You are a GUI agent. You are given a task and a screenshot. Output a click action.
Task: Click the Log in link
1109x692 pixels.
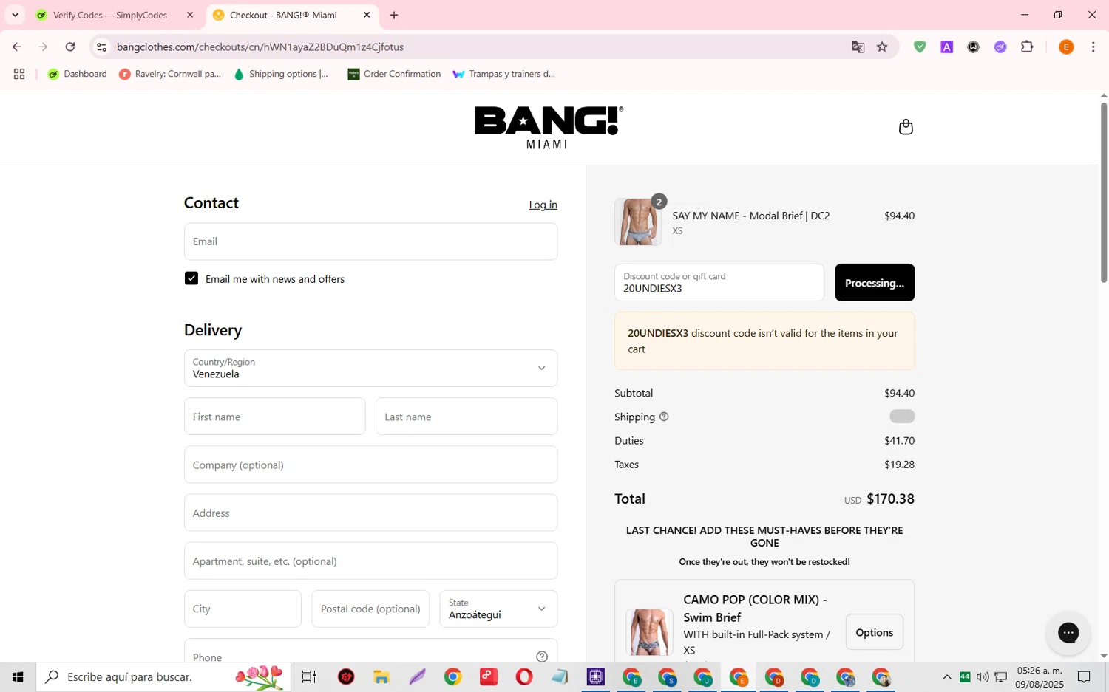543,205
